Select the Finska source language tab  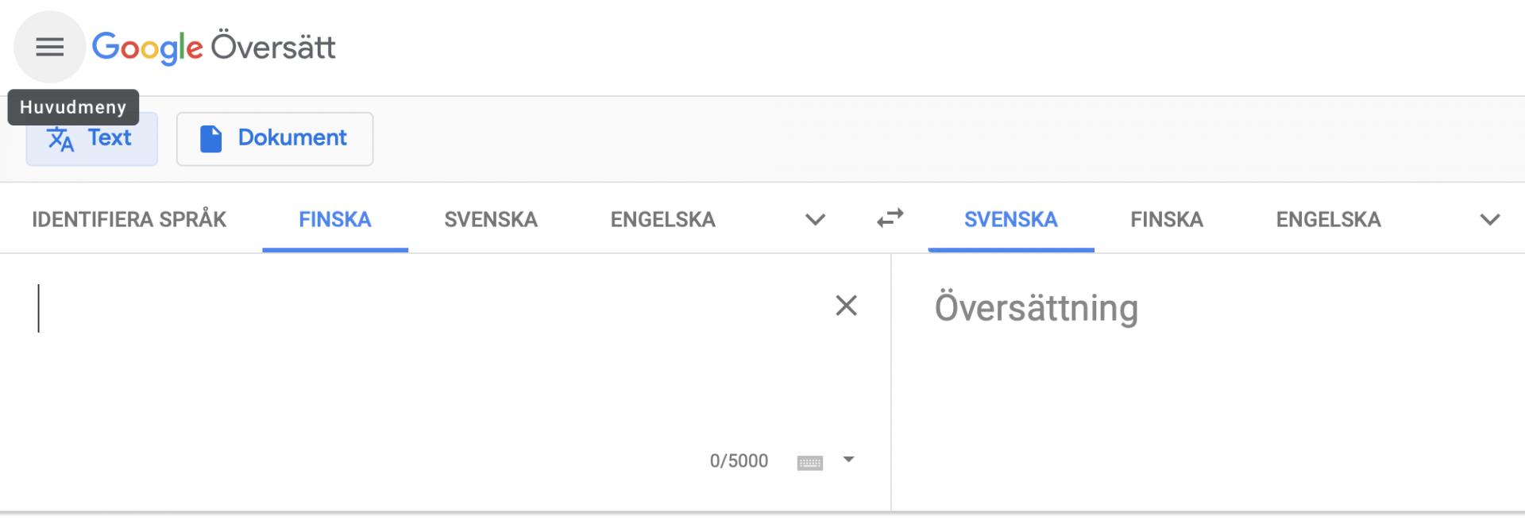334,219
